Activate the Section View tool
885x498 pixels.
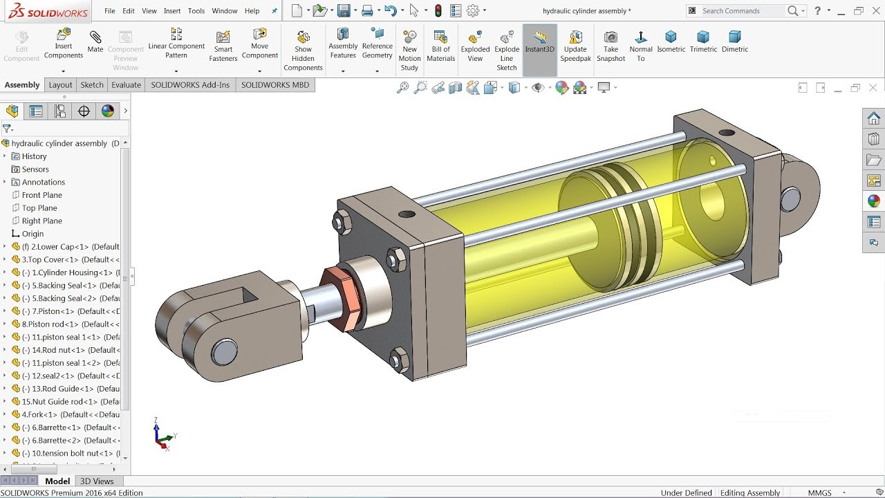point(455,87)
